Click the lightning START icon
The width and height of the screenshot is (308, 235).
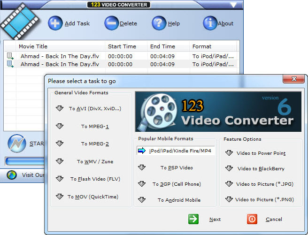click(x=17, y=144)
